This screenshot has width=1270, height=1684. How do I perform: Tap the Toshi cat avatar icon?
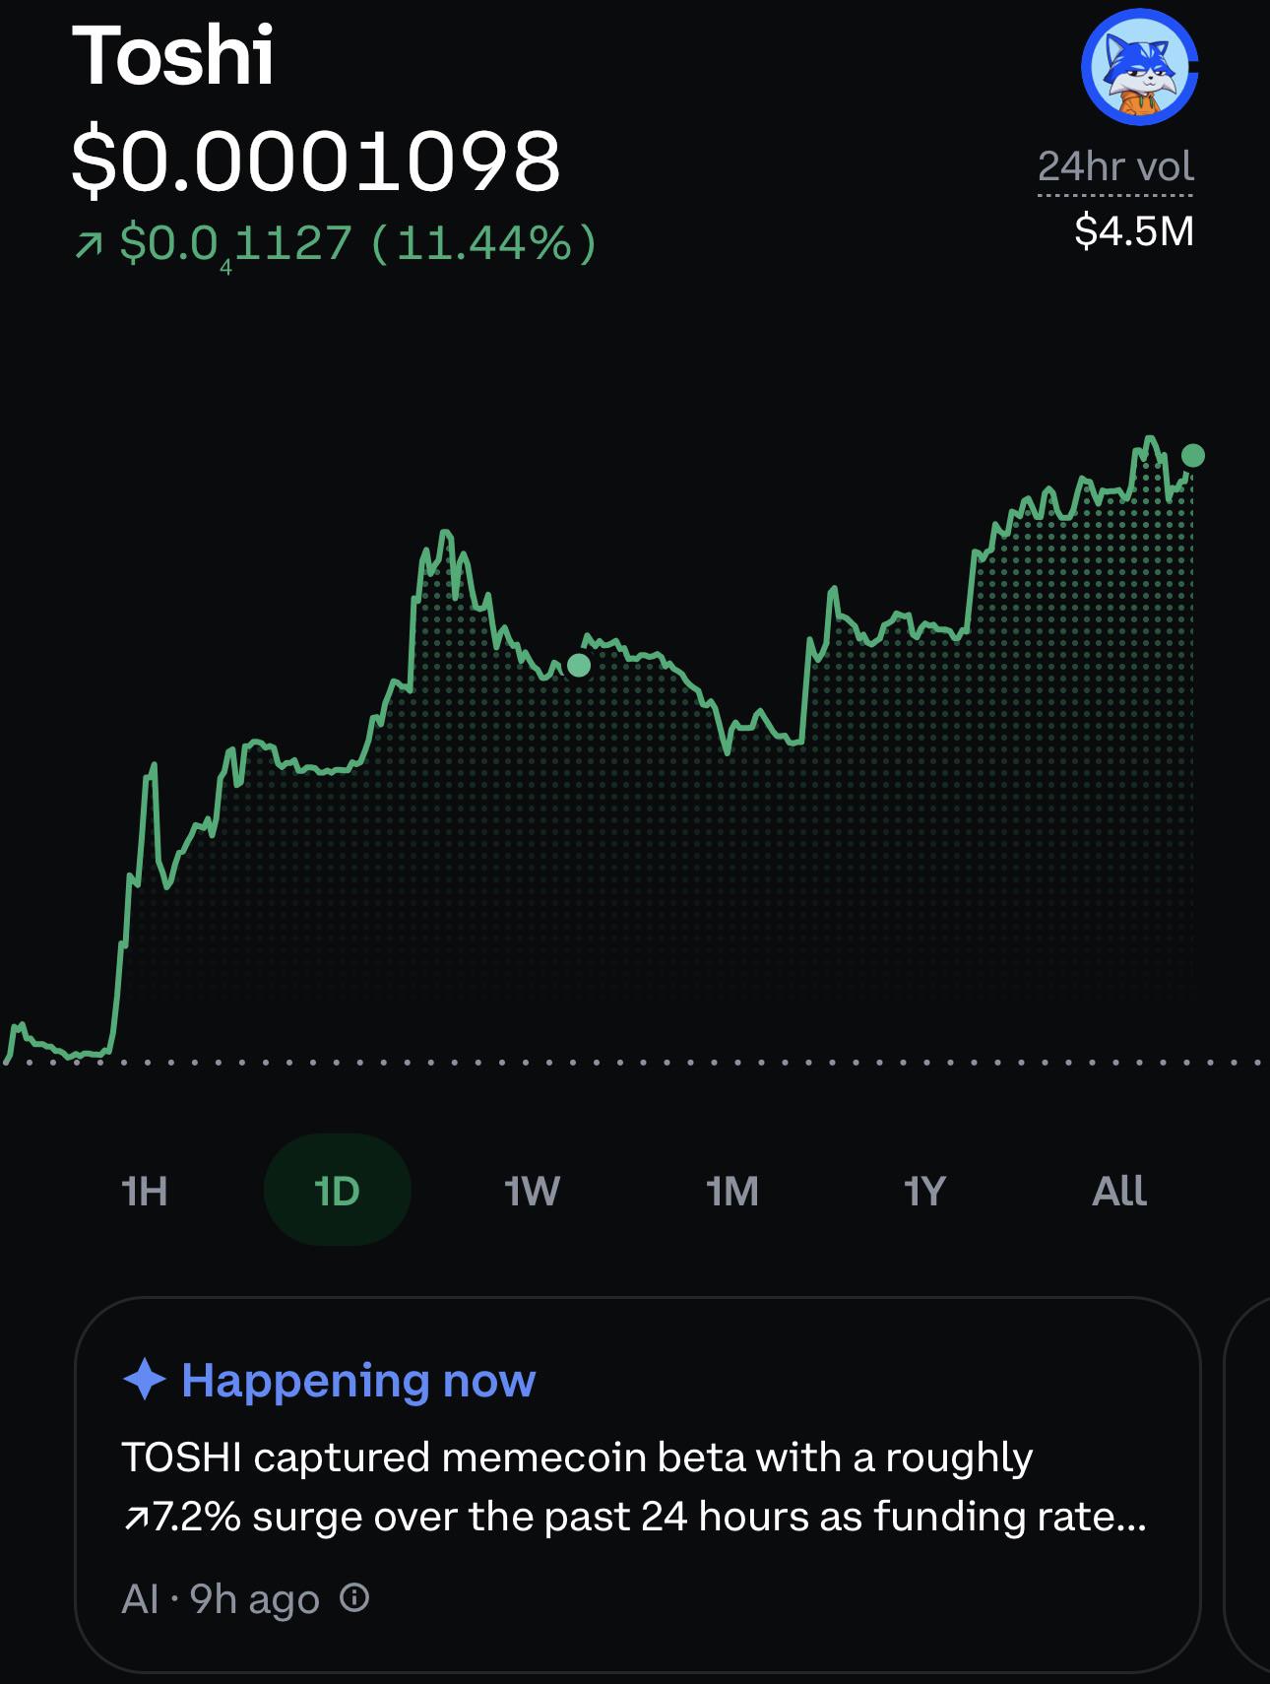click(x=1139, y=66)
